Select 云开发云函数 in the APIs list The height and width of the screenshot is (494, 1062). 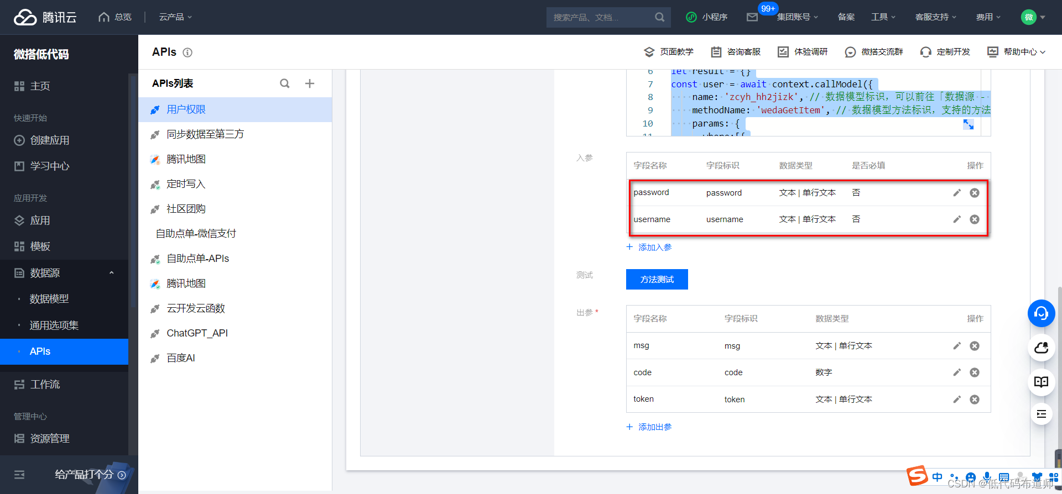point(235,308)
